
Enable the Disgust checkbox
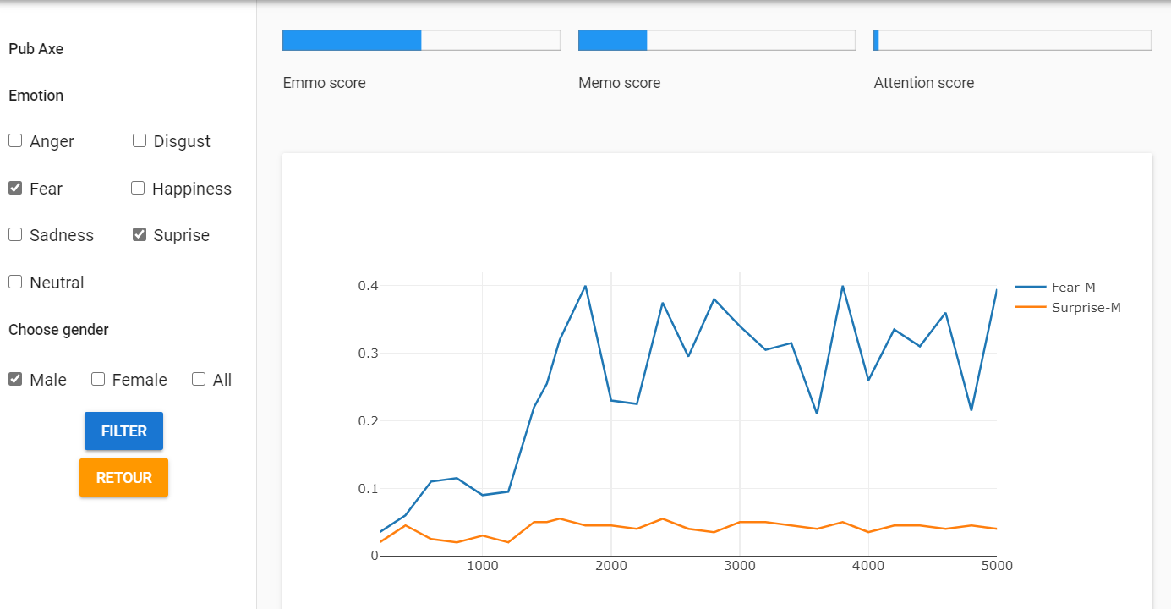(x=140, y=141)
